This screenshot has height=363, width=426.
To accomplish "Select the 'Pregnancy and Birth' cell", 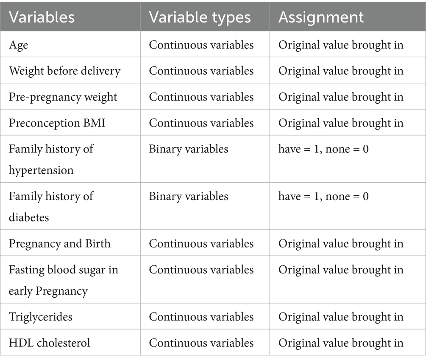I will 60,244.
